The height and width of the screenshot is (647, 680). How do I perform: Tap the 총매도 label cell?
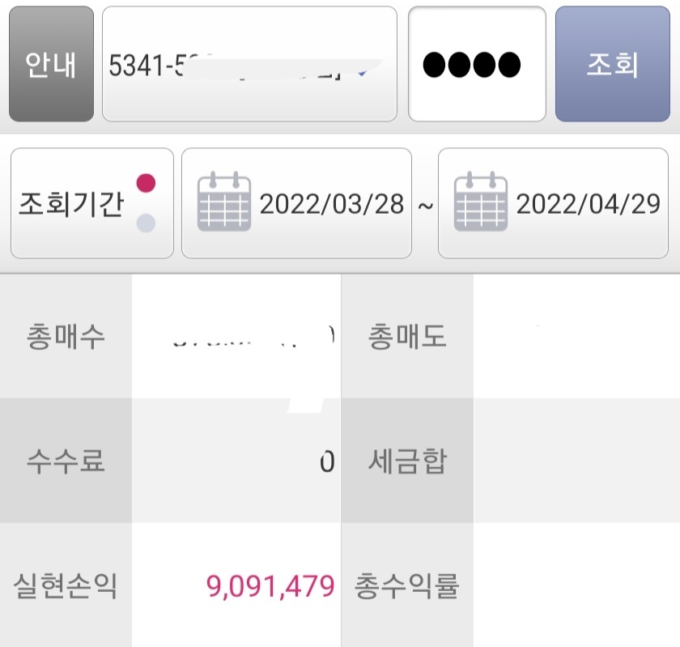407,336
